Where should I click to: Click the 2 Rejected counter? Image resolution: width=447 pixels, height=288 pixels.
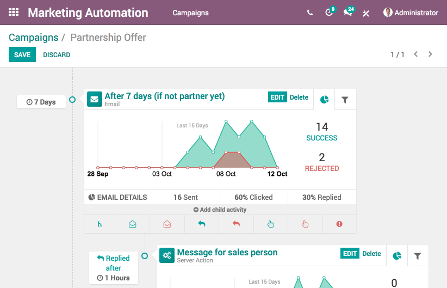(322, 162)
